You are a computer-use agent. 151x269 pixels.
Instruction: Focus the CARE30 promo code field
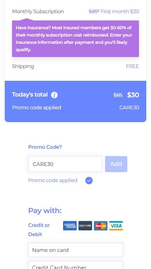[x=65, y=164]
